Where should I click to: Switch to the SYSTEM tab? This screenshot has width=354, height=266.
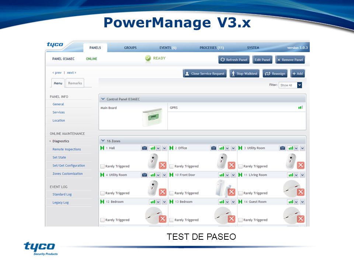tap(253, 48)
